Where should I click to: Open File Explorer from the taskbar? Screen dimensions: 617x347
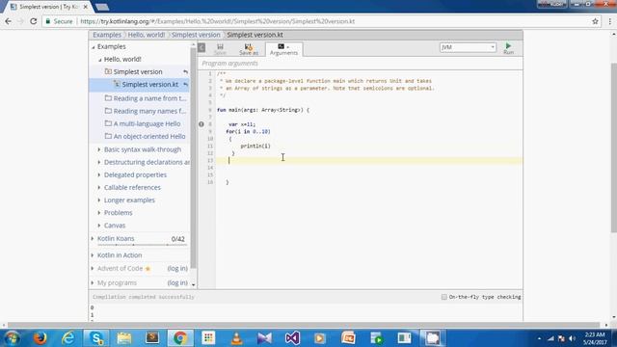pyautogui.click(x=124, y=338)
